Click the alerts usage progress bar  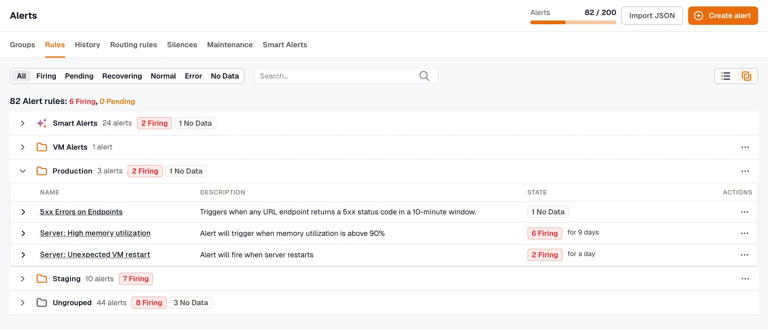[573, 22]
